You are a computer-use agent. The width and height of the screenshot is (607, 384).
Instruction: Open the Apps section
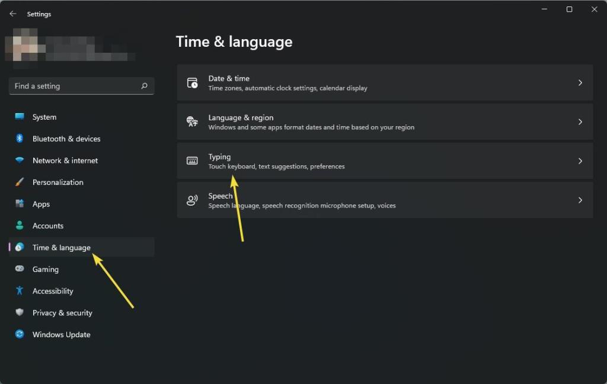[81, 204]
